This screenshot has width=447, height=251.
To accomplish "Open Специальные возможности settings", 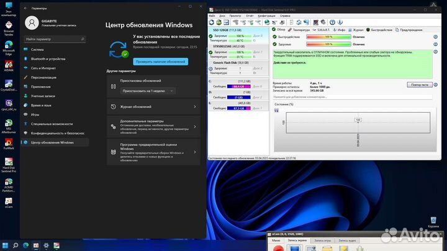I will tap(55, 124).
